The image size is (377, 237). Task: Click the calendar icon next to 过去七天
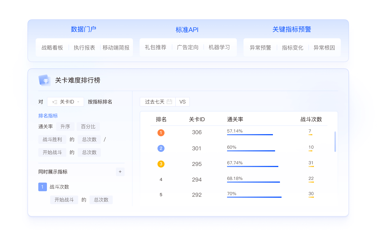[x=169, y=102]
